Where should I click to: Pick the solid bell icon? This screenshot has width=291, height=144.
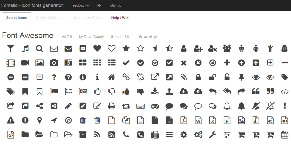pyautogui.click(x=242, y=106)
